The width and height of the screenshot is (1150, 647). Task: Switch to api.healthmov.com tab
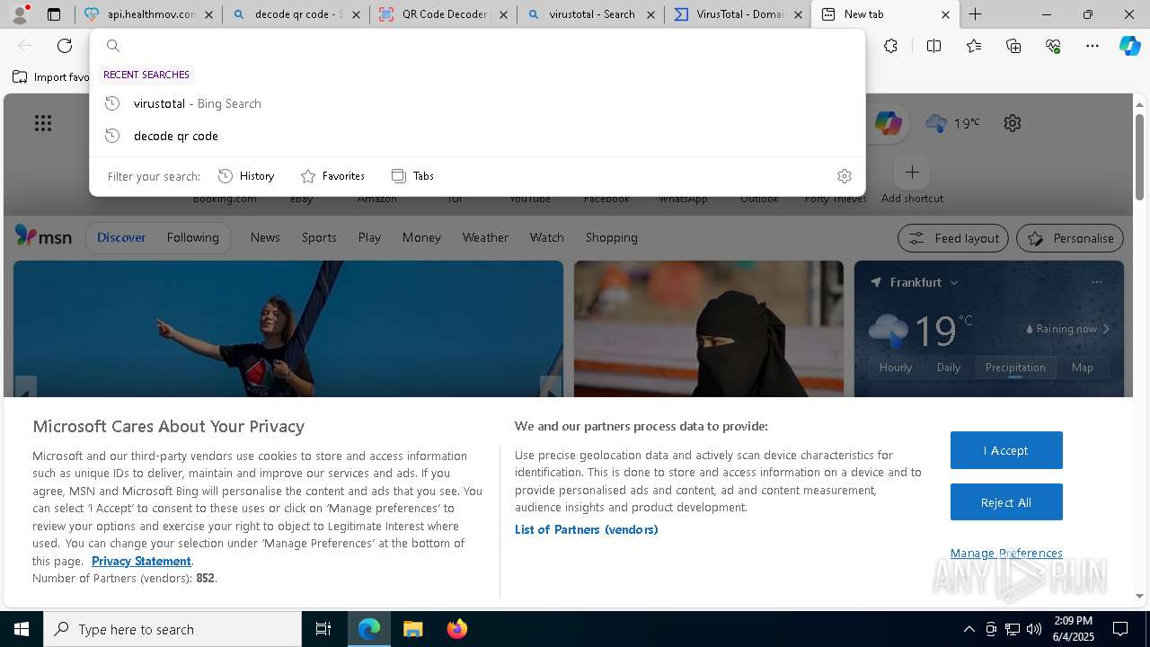coord(147,14)
